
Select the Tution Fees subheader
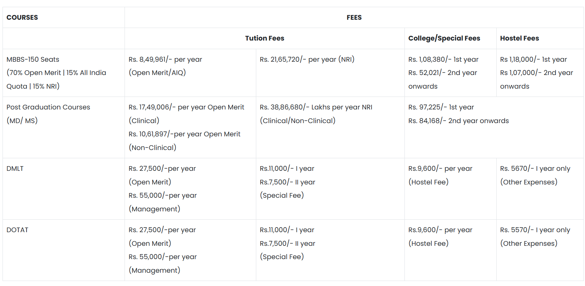click(x=265, y=38)
